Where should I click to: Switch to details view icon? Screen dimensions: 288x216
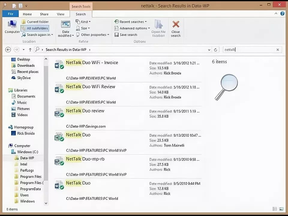pyautogui.click(x=274, y=209)
